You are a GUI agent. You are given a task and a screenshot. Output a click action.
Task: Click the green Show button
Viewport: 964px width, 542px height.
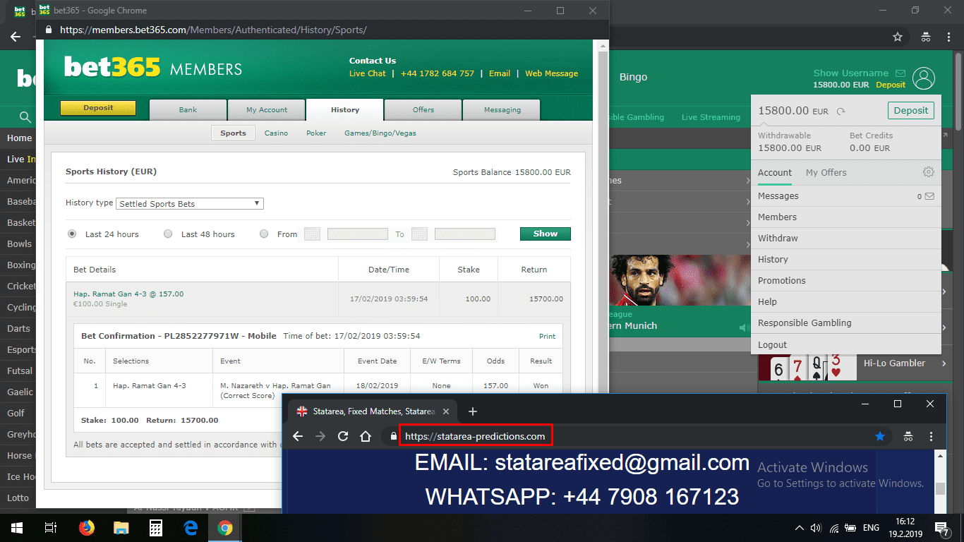pyautogui.click(x=546, y=234)
